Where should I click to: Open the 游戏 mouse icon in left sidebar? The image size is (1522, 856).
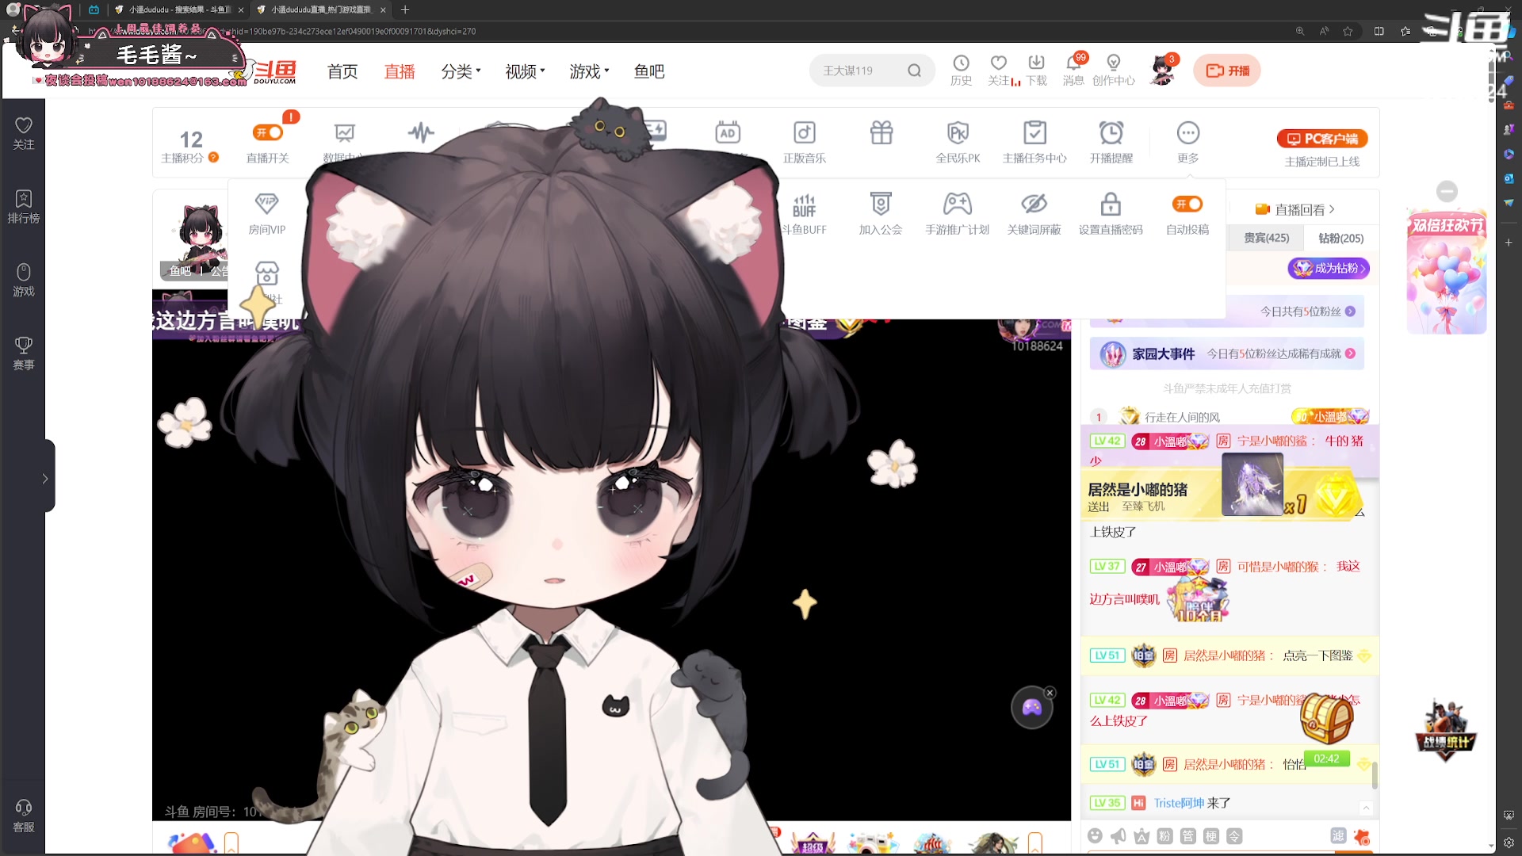pos(24,280)
